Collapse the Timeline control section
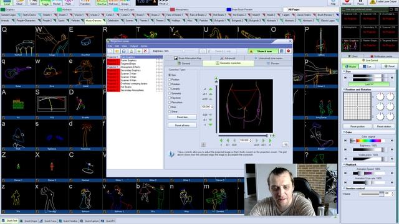 pos(344,188)
